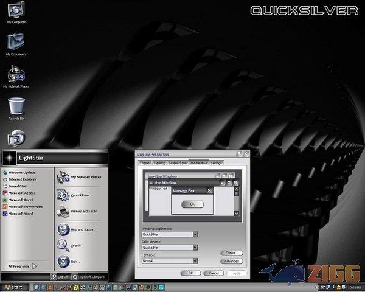This screenshot has height=292, width=365.
Task: Start Microsoft PowerPoint from Start menu
Action: 23,207
